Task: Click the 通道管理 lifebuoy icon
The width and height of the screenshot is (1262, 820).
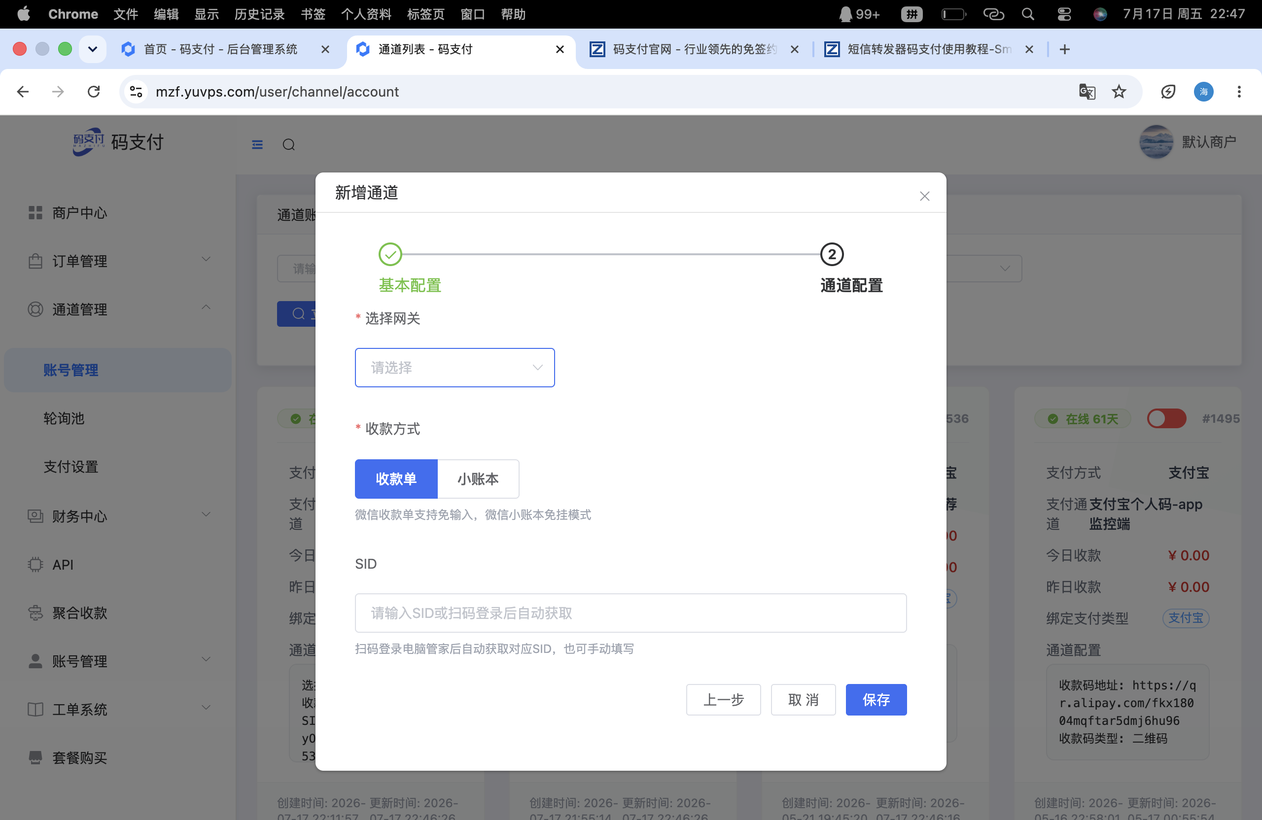Action: 35,309
